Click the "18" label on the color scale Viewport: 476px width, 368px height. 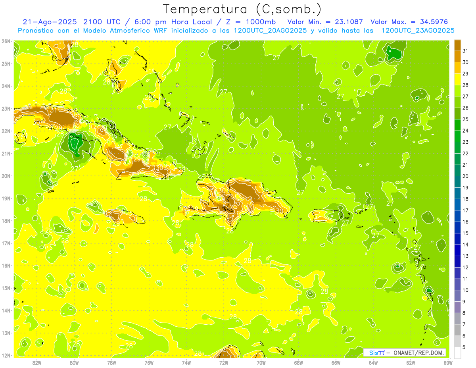click(466, 199)
